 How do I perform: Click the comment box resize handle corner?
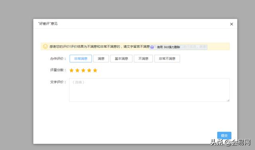coord(228,100)
